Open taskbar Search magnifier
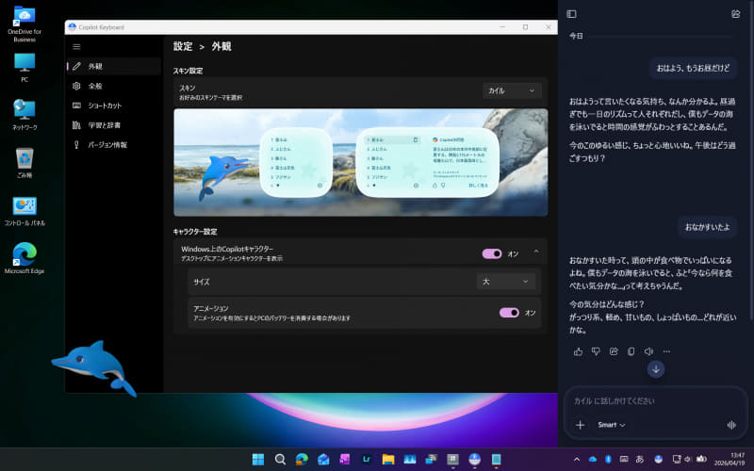 click(280, 460)
